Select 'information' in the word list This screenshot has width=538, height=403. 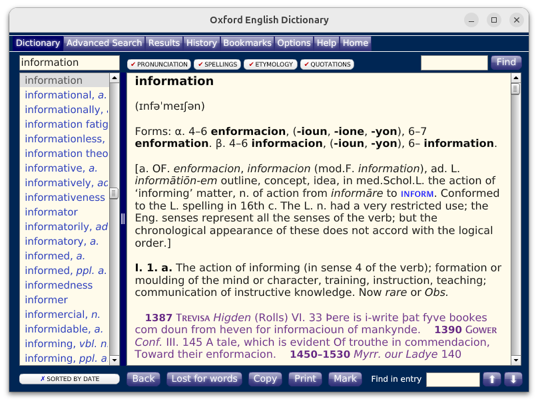[65, 80]
